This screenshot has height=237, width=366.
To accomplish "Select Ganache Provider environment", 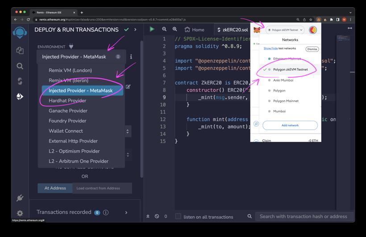I will tap(68, 110).
